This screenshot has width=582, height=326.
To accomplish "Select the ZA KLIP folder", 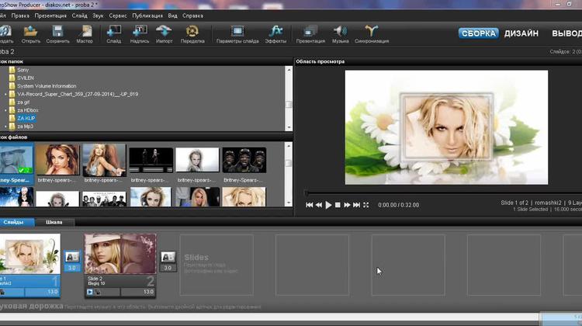I will [26, 119].
